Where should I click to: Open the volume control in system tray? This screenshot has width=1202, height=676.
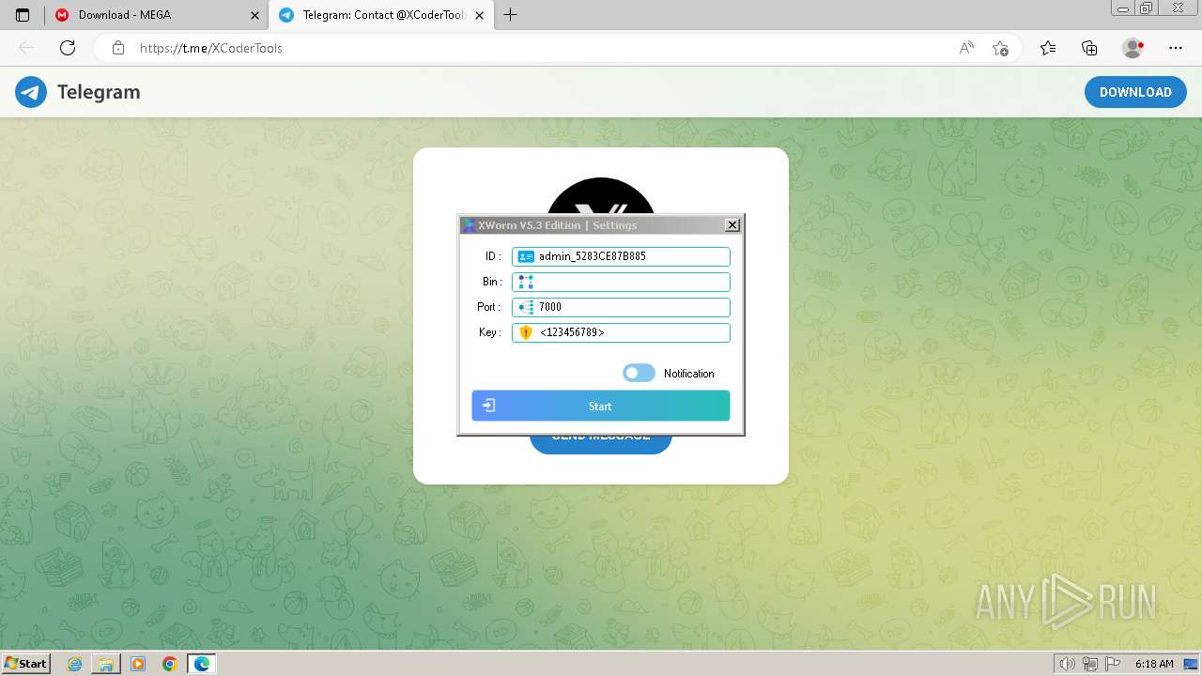1067,664
